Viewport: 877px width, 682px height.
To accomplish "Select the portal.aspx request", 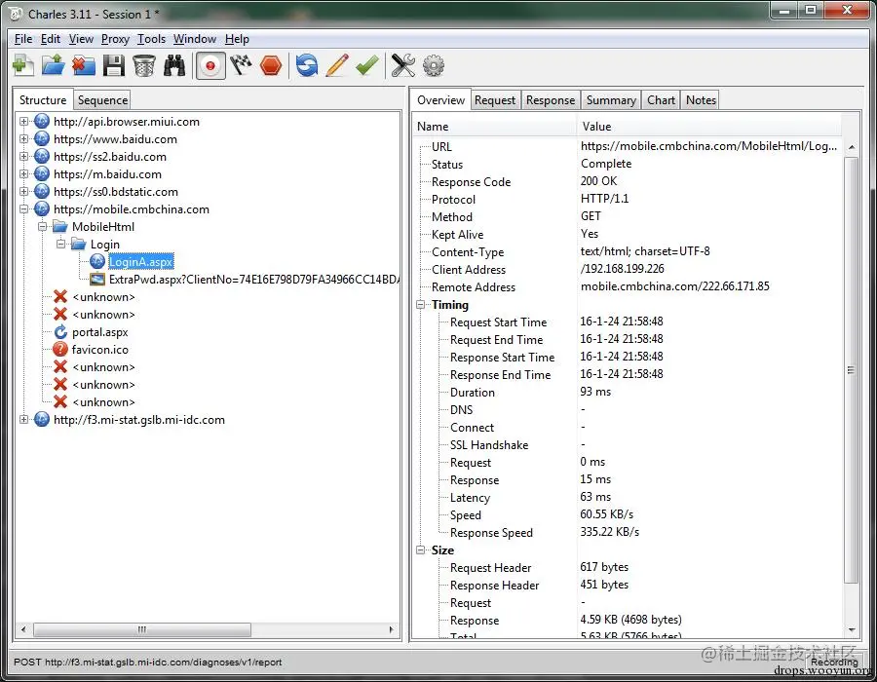I will pos(100,332).
